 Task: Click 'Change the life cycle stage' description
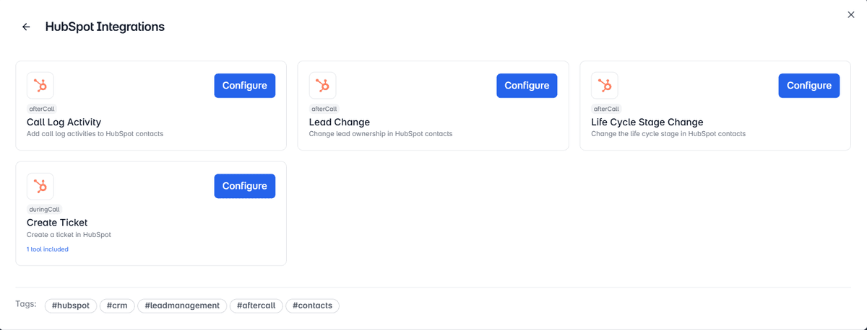coord(668,134)
